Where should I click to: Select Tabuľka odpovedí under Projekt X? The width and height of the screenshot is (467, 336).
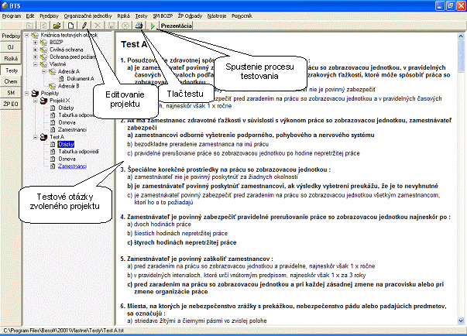(x=76, y=115)
